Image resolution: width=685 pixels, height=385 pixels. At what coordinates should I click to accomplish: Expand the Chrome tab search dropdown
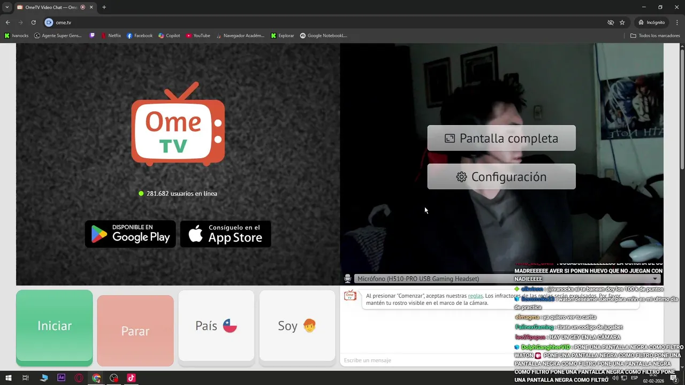click(x=7, y=7)
